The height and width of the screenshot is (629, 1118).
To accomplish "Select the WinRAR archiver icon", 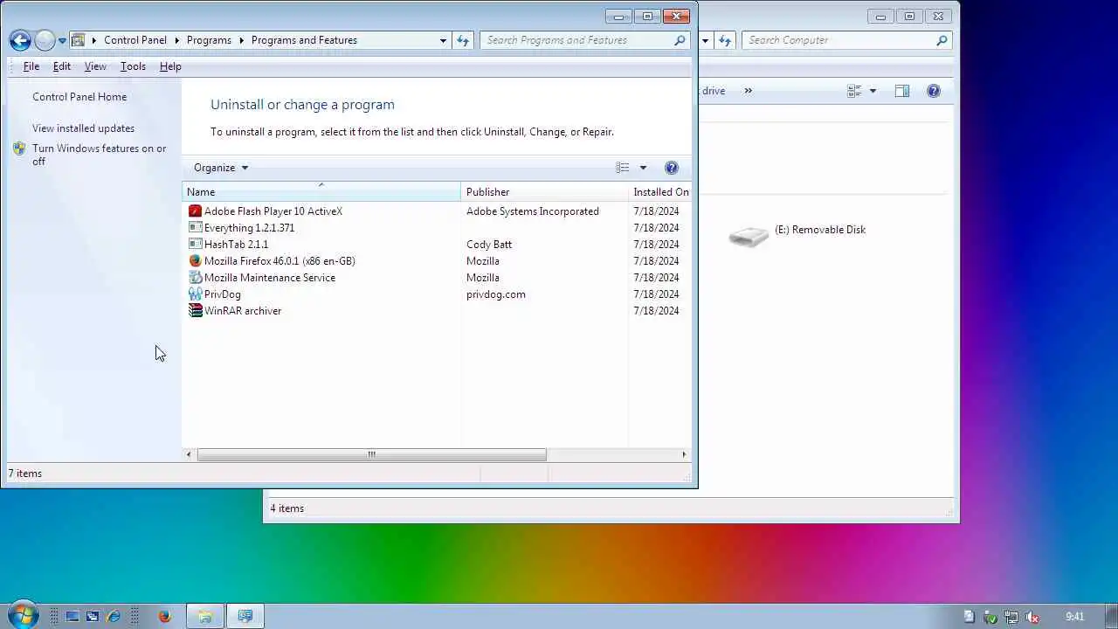I will [195, 311].
